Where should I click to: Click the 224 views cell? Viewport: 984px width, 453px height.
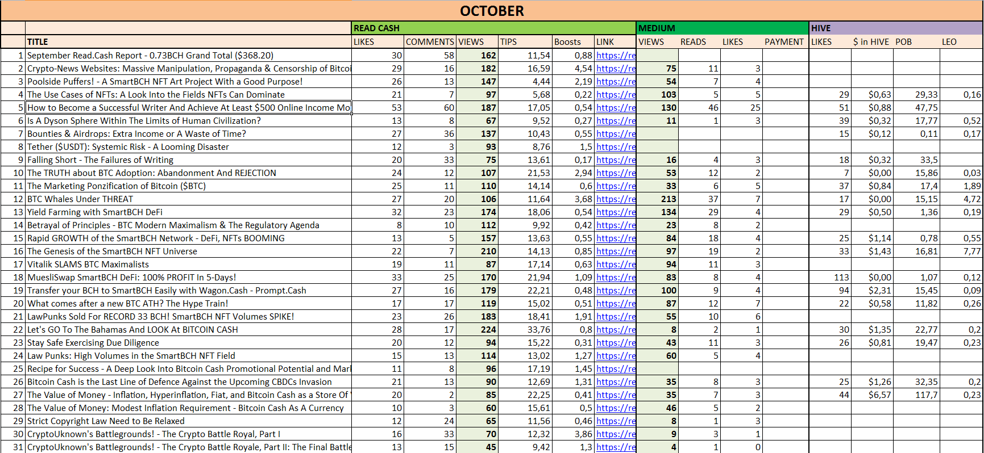478,330
